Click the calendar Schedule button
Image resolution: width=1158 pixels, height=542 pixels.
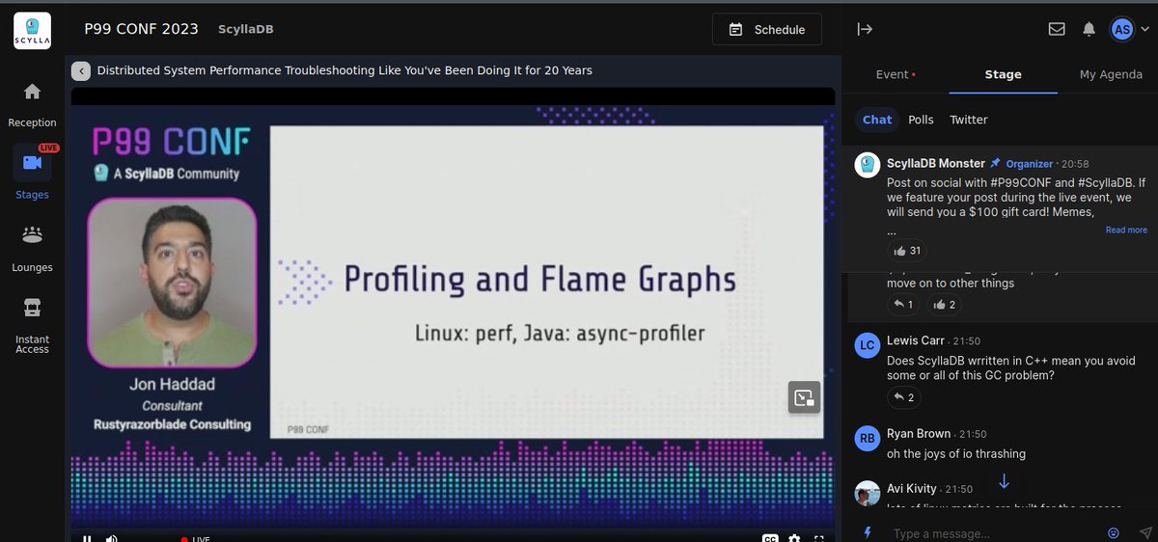766,29
